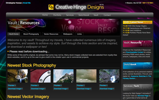The image size is (159, 100).
Task: Go to Home in navigation bar
Action: [45, 15]
